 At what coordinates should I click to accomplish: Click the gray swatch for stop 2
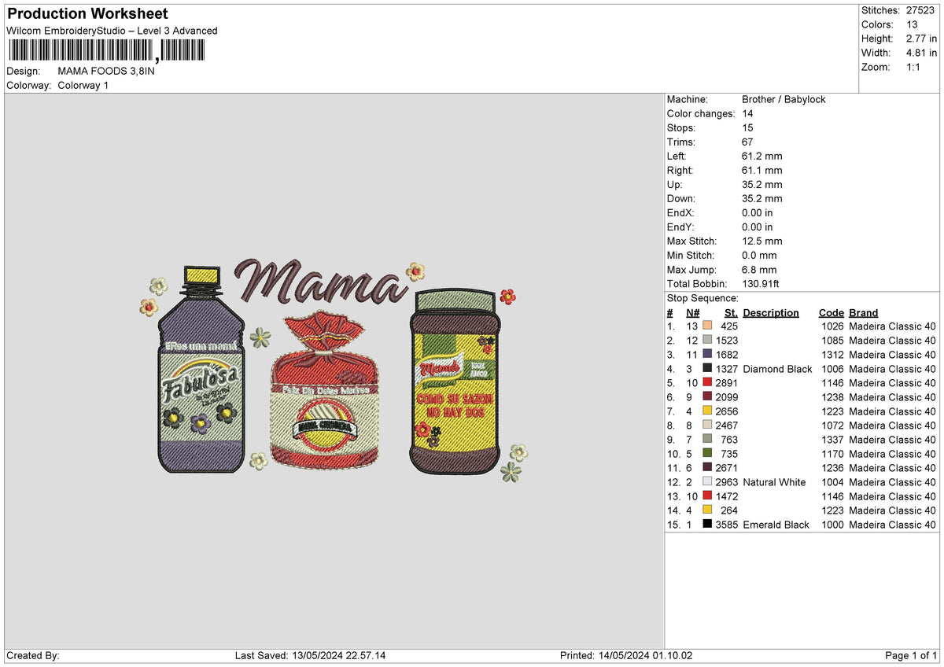coord(707,340)
